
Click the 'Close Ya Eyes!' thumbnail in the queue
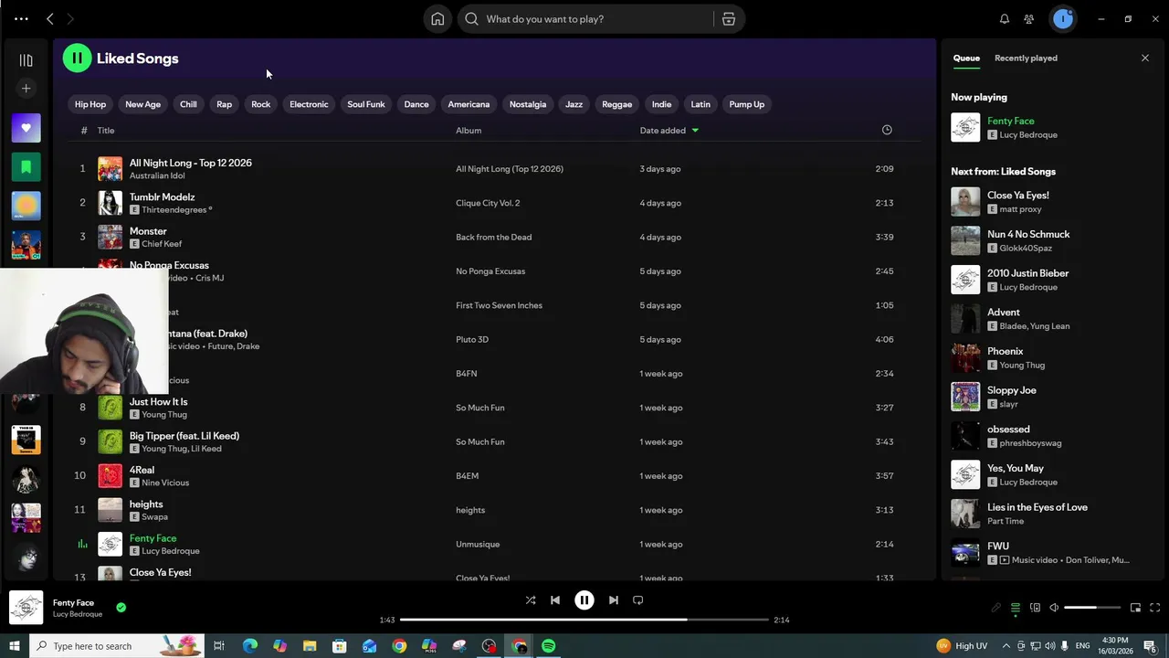965,202
